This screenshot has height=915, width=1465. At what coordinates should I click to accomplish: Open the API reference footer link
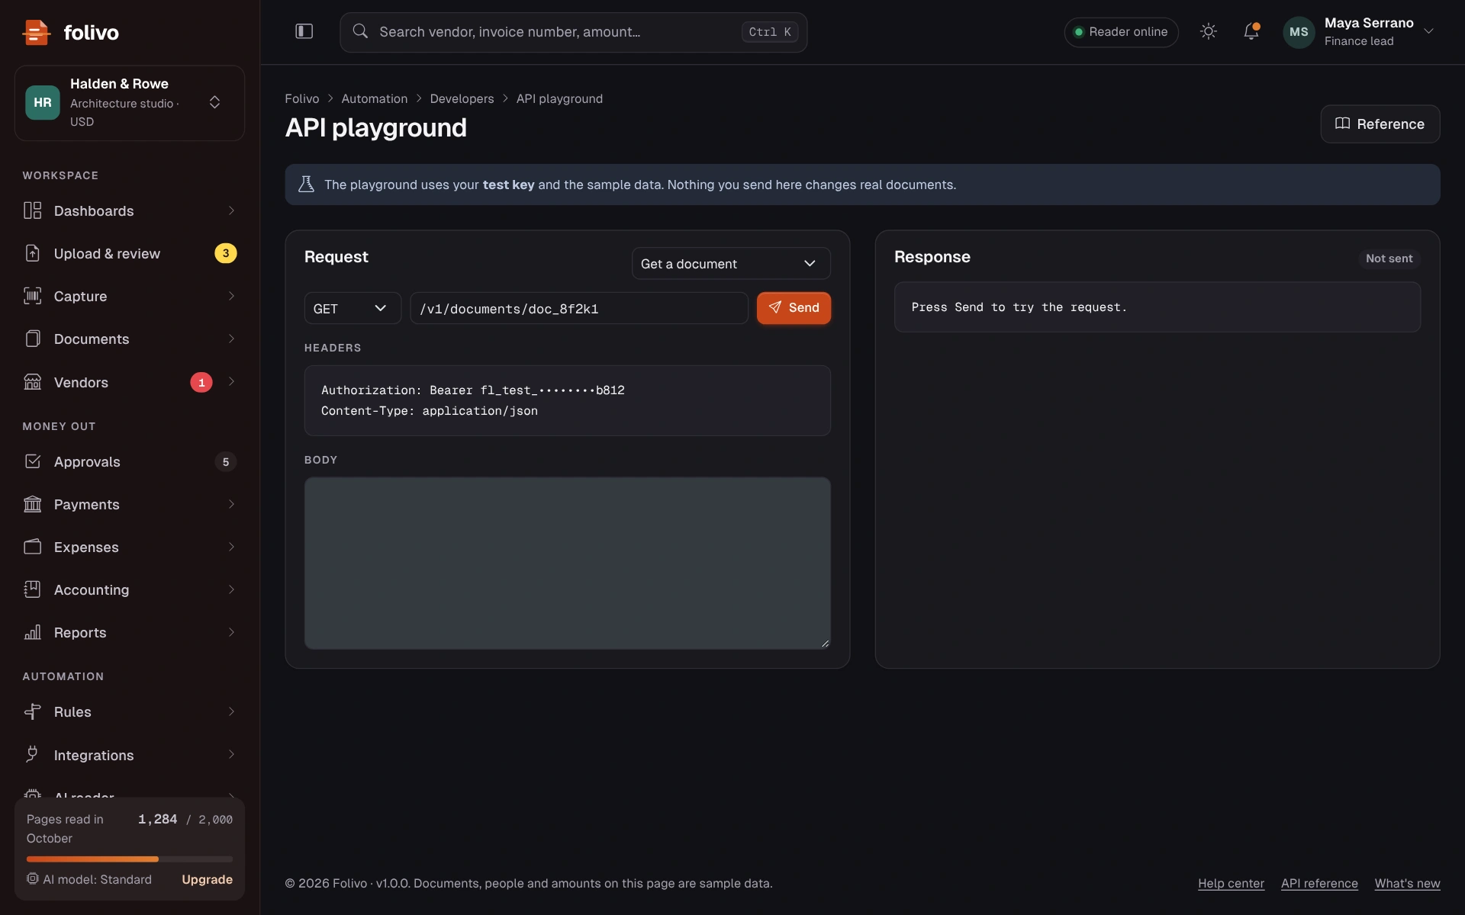1319,883
